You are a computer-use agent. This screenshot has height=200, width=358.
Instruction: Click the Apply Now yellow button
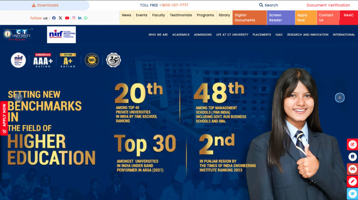pyautogui.click(x=306, y=18)
